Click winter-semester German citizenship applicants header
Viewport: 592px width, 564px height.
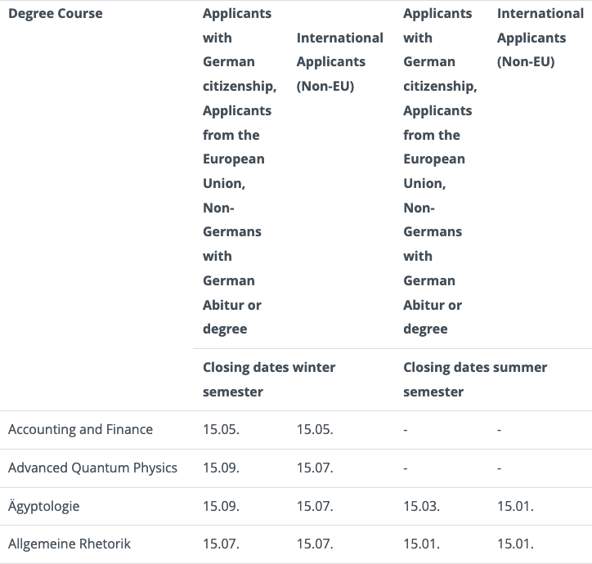click(240, 171)
